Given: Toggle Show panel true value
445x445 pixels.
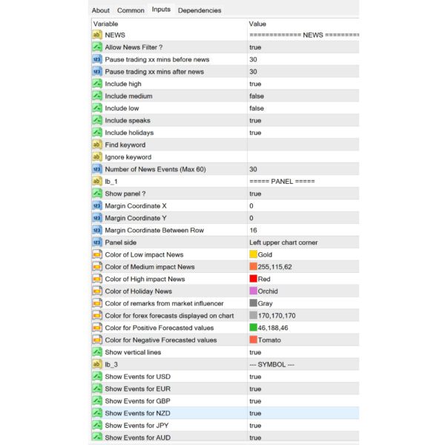Looking at the screenshot, I should tap(255, 194).
